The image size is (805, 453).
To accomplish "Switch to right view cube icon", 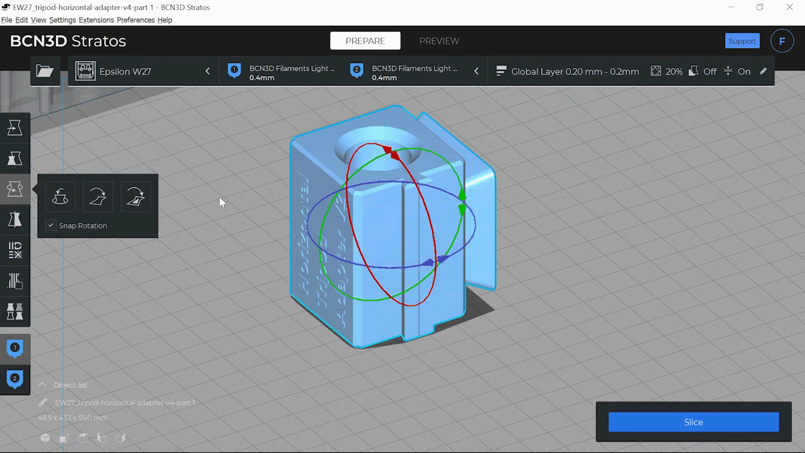I will click(121, 438).
